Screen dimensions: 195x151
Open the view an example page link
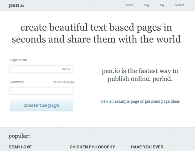pos(120,101)
